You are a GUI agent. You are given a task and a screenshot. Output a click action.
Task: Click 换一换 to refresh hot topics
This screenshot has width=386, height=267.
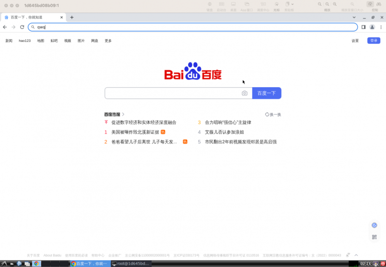273,115
